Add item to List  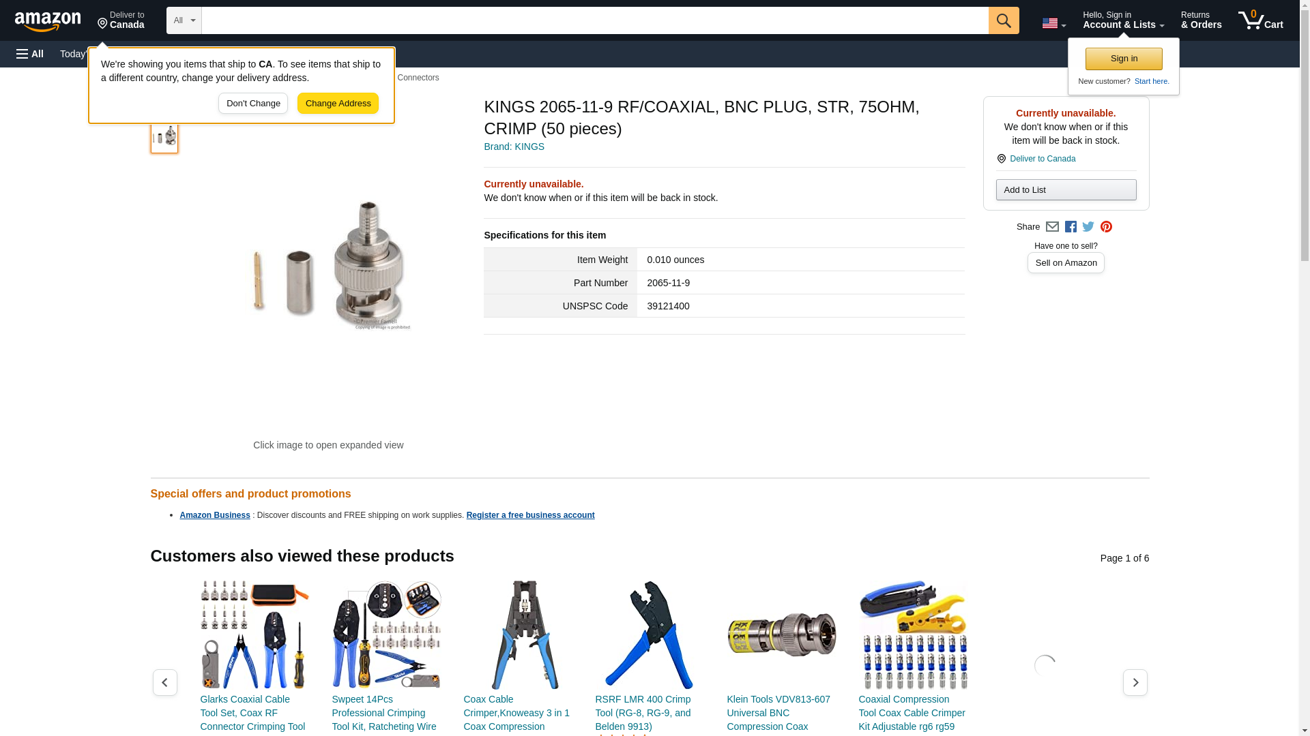tap(1066, 189)
